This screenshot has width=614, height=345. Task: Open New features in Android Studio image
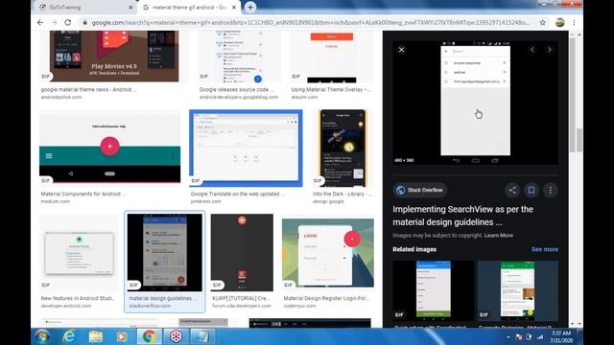[79, 252]
